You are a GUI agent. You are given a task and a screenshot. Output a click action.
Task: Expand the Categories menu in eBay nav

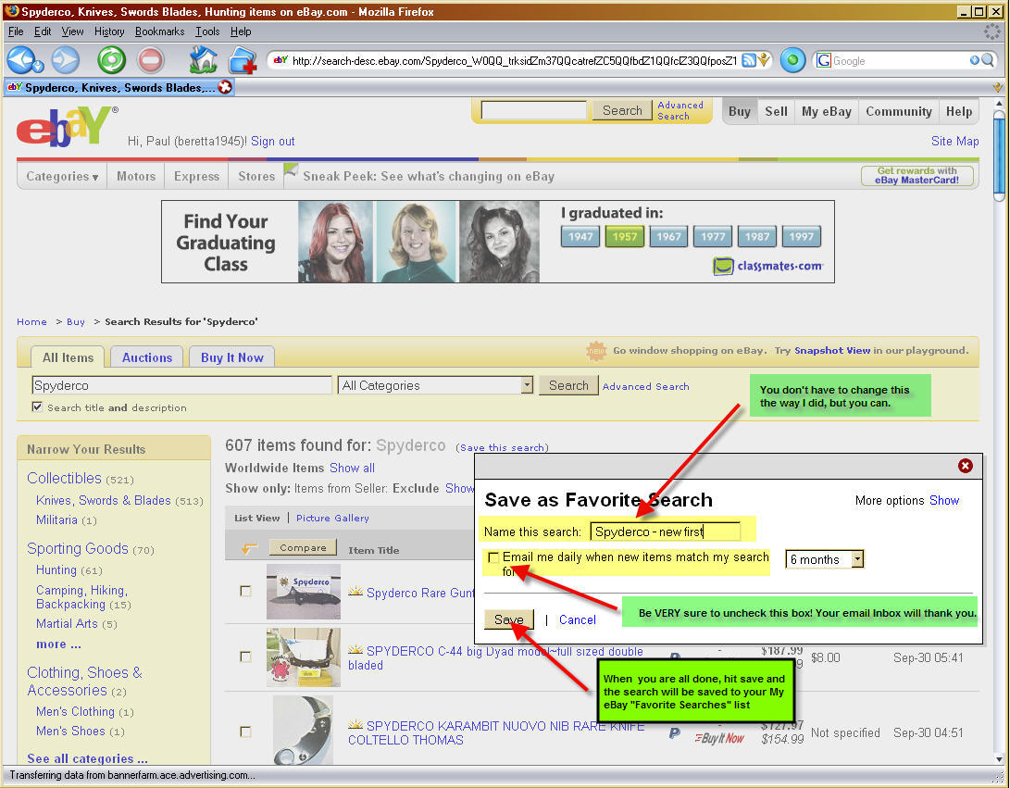click(62, 176)
